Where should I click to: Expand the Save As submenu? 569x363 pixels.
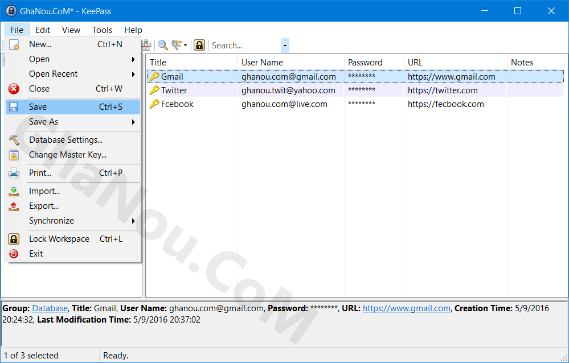(133, 122)
